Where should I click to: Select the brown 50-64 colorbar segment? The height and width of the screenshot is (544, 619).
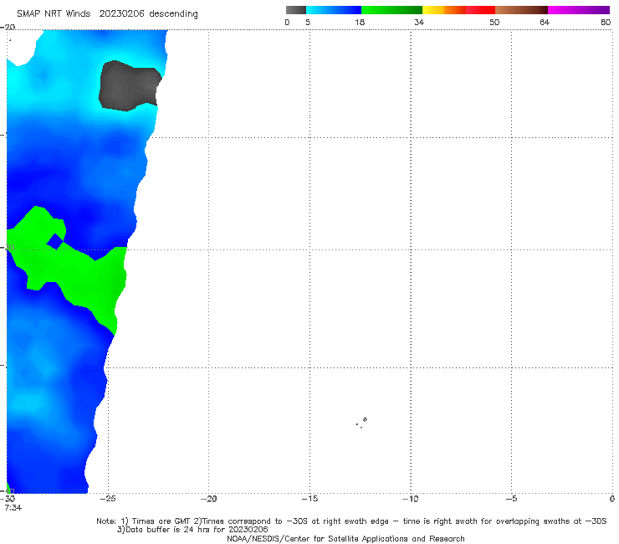(521, 10)
